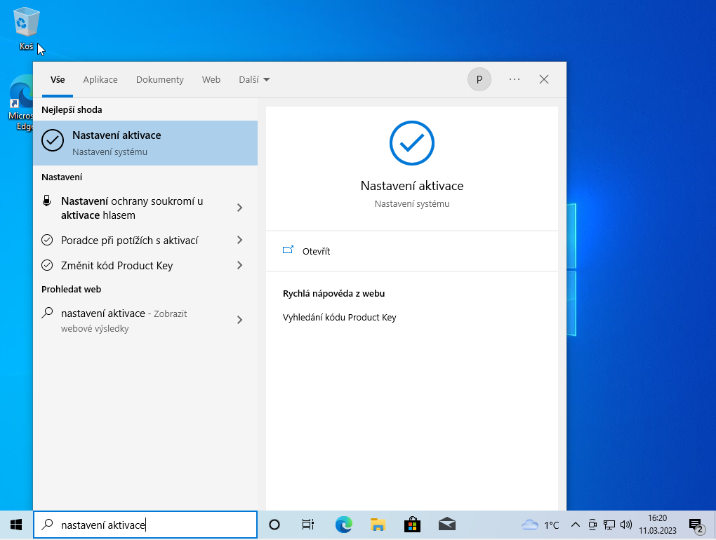Open Task View from the taskbar
Viewport: 716px width, 540px height.
(x=307, y=524)
